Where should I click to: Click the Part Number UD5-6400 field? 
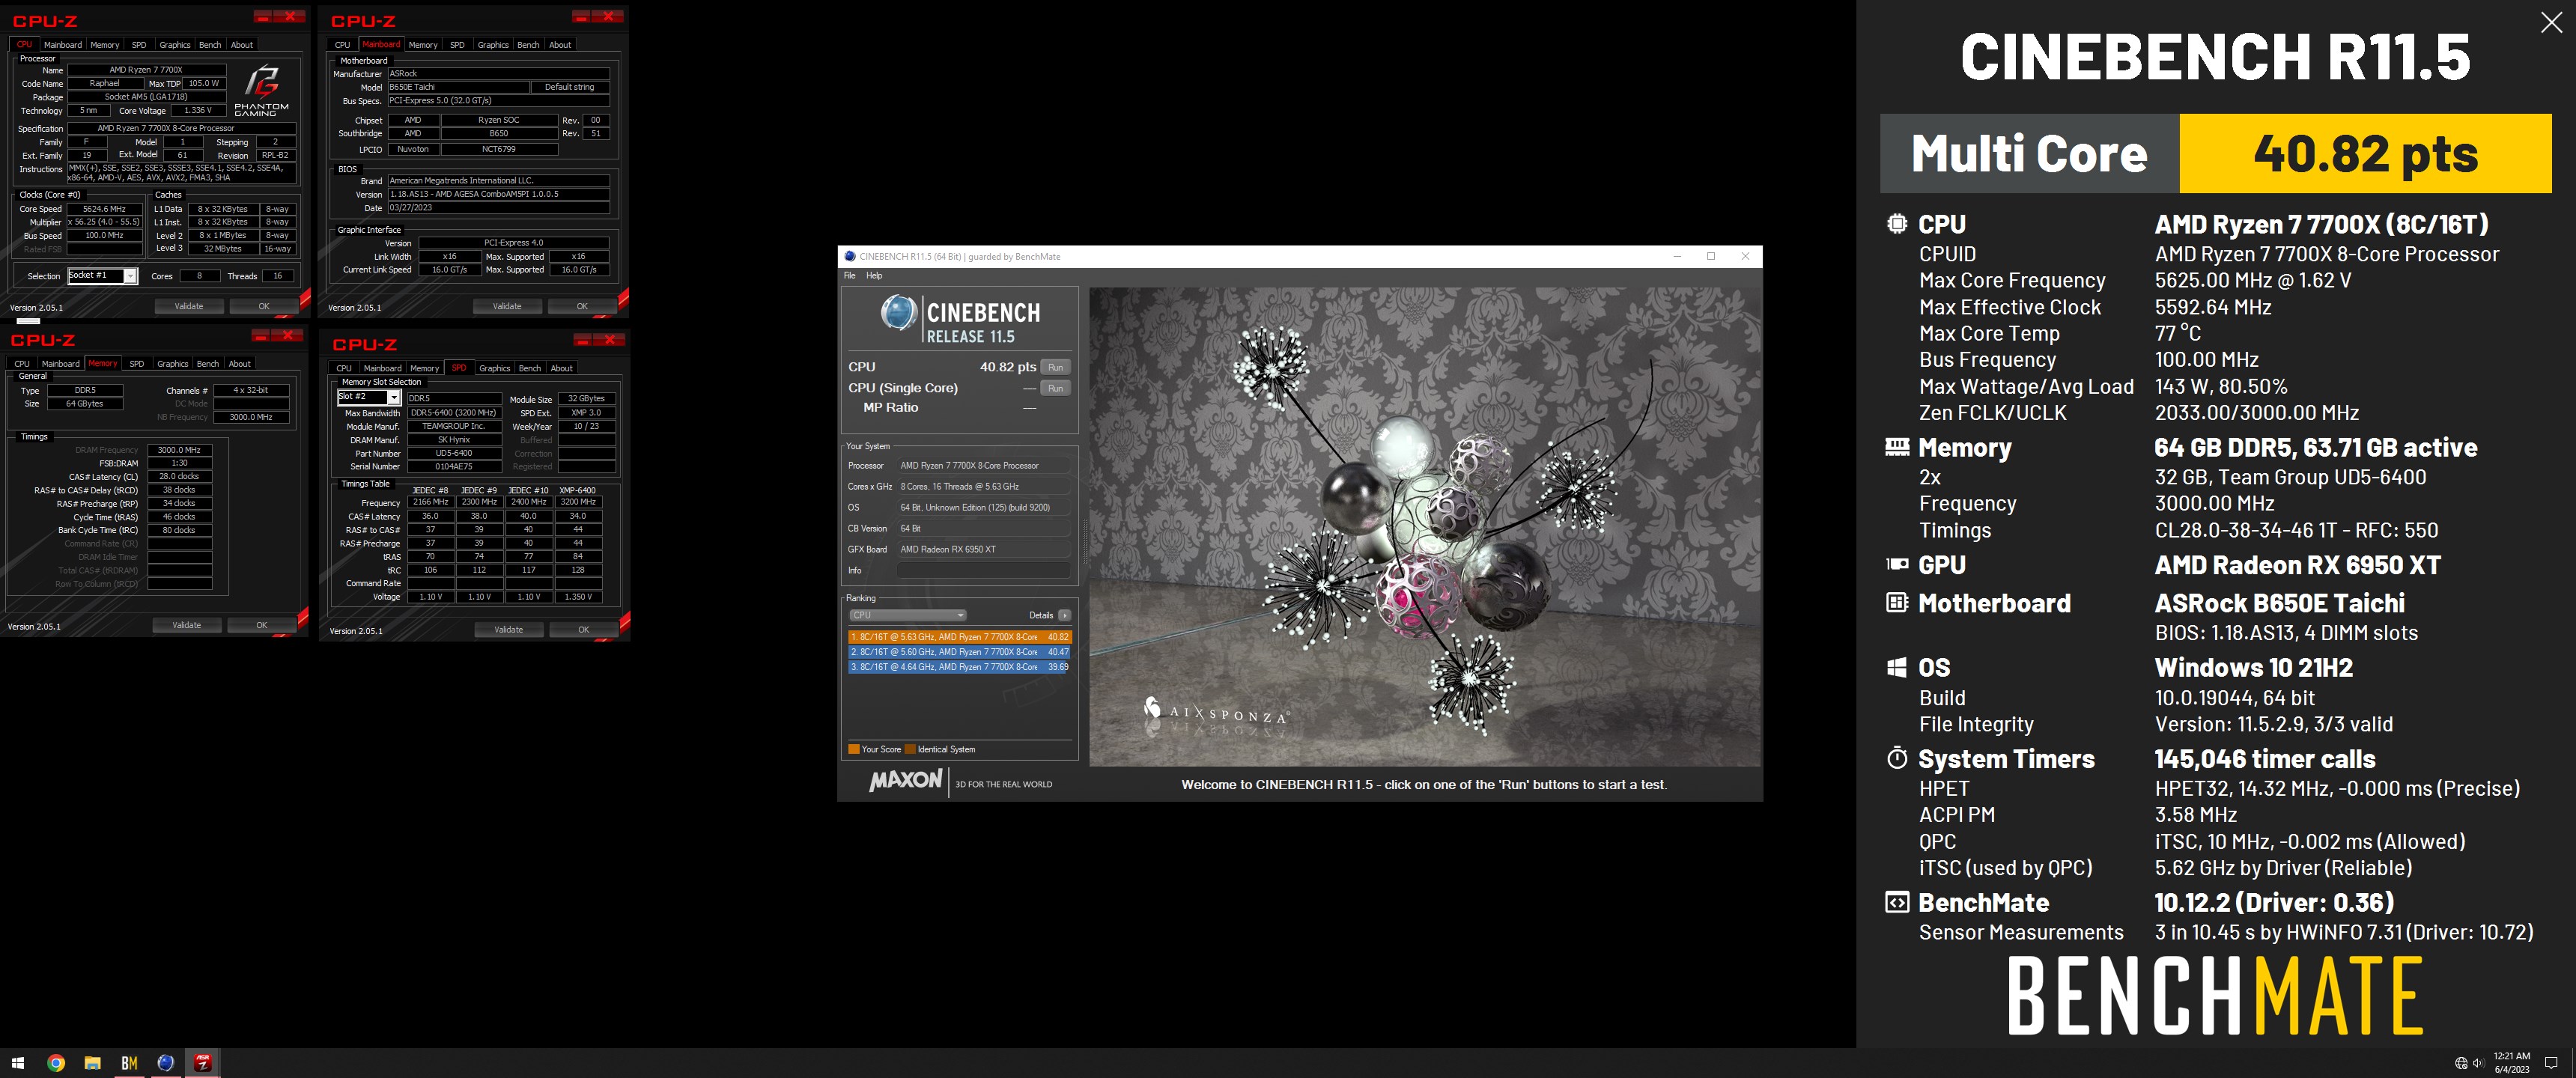coord(454,453)
